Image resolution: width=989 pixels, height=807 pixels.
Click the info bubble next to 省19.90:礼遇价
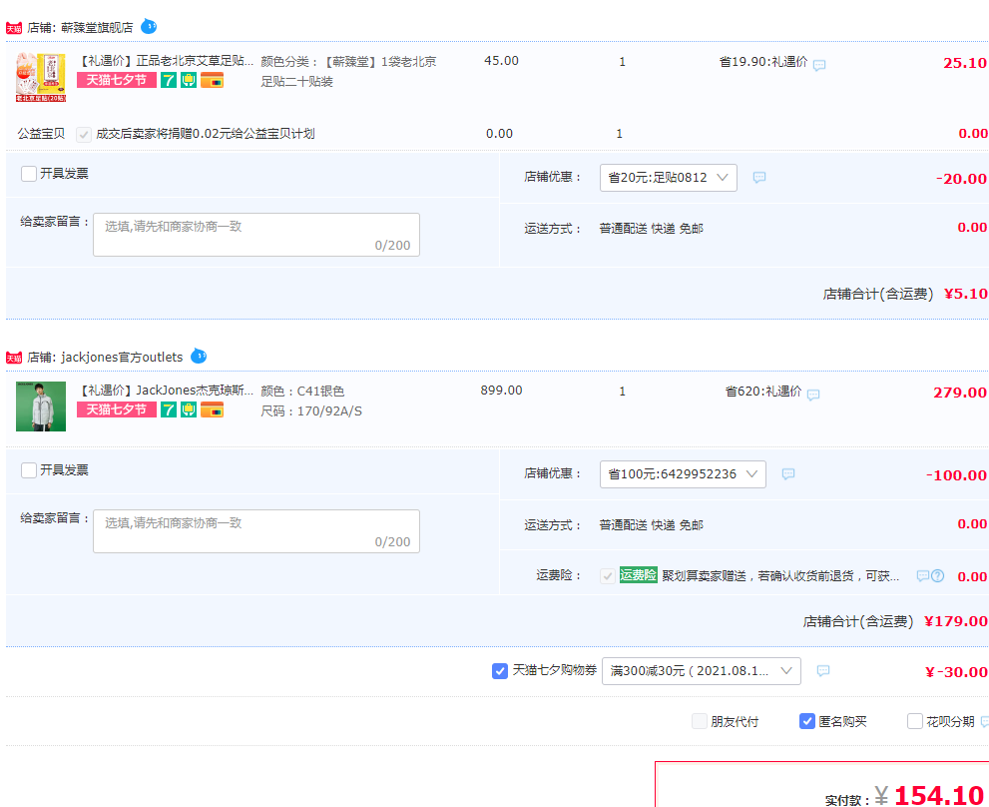coord(819,65)
